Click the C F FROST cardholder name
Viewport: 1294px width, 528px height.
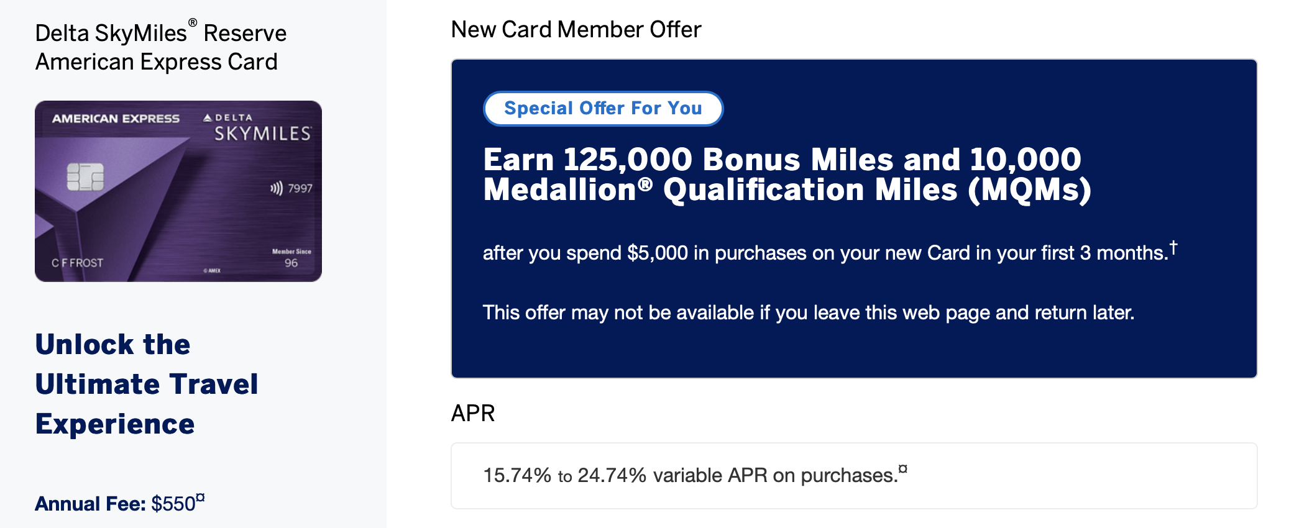pos(78,263)
